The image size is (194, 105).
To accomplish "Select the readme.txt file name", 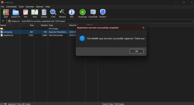I will [x=8, y=35].
